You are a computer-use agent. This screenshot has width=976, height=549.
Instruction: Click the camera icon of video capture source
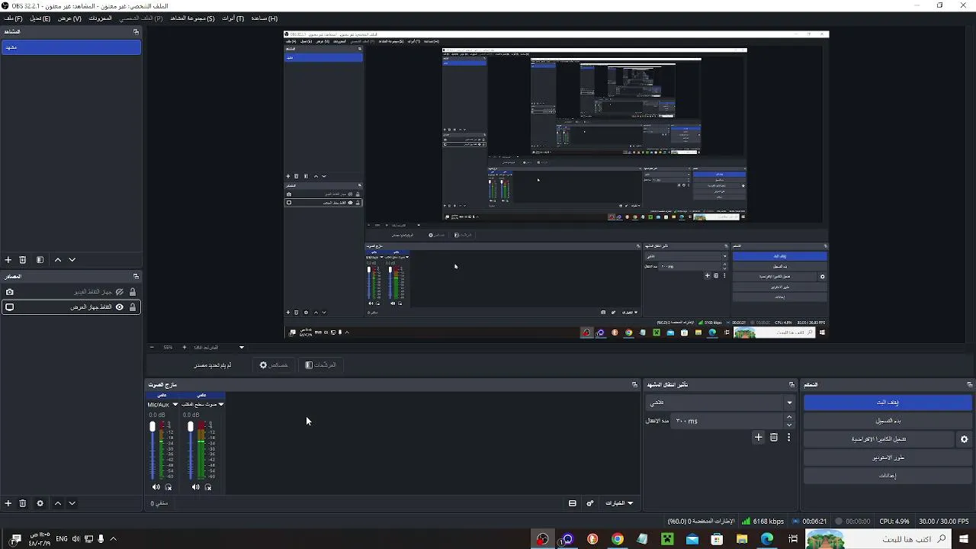[10, 292]
